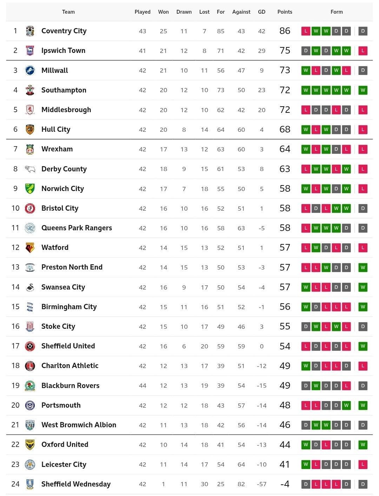Click the Hull City team name
379x496 pixels.
[56, 129]
